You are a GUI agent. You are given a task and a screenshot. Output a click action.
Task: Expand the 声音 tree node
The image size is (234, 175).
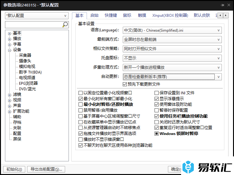(9, 106)
